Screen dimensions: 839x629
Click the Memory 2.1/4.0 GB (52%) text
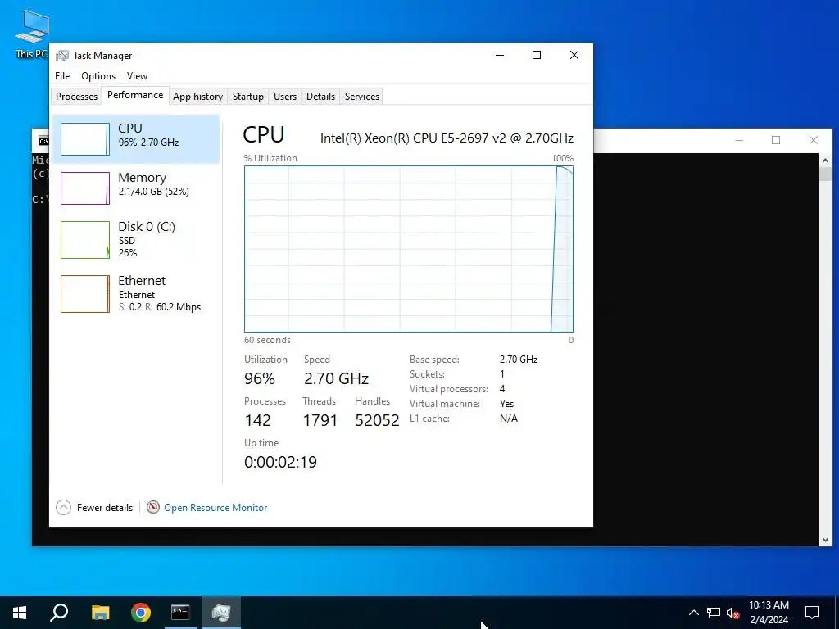(153, 192)
